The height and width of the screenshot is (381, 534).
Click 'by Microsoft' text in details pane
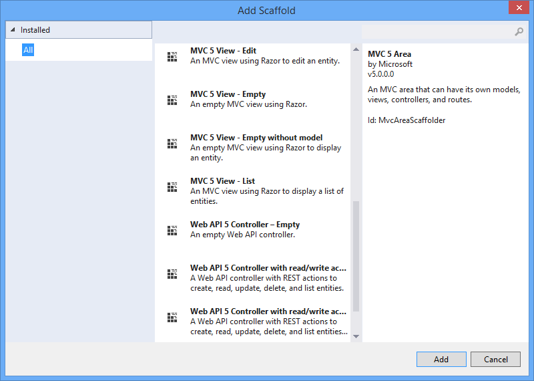tap(390, 64)
